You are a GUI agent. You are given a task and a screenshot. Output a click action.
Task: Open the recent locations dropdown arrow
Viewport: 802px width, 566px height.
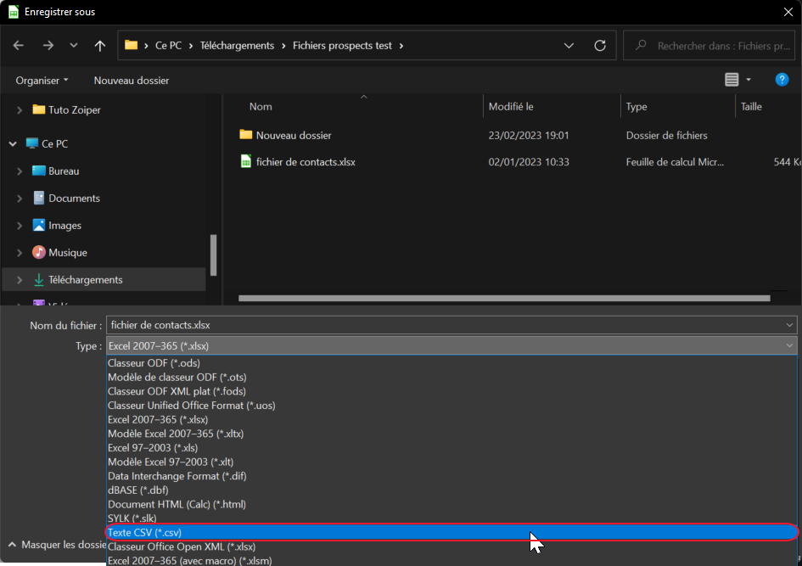[74, 46]
